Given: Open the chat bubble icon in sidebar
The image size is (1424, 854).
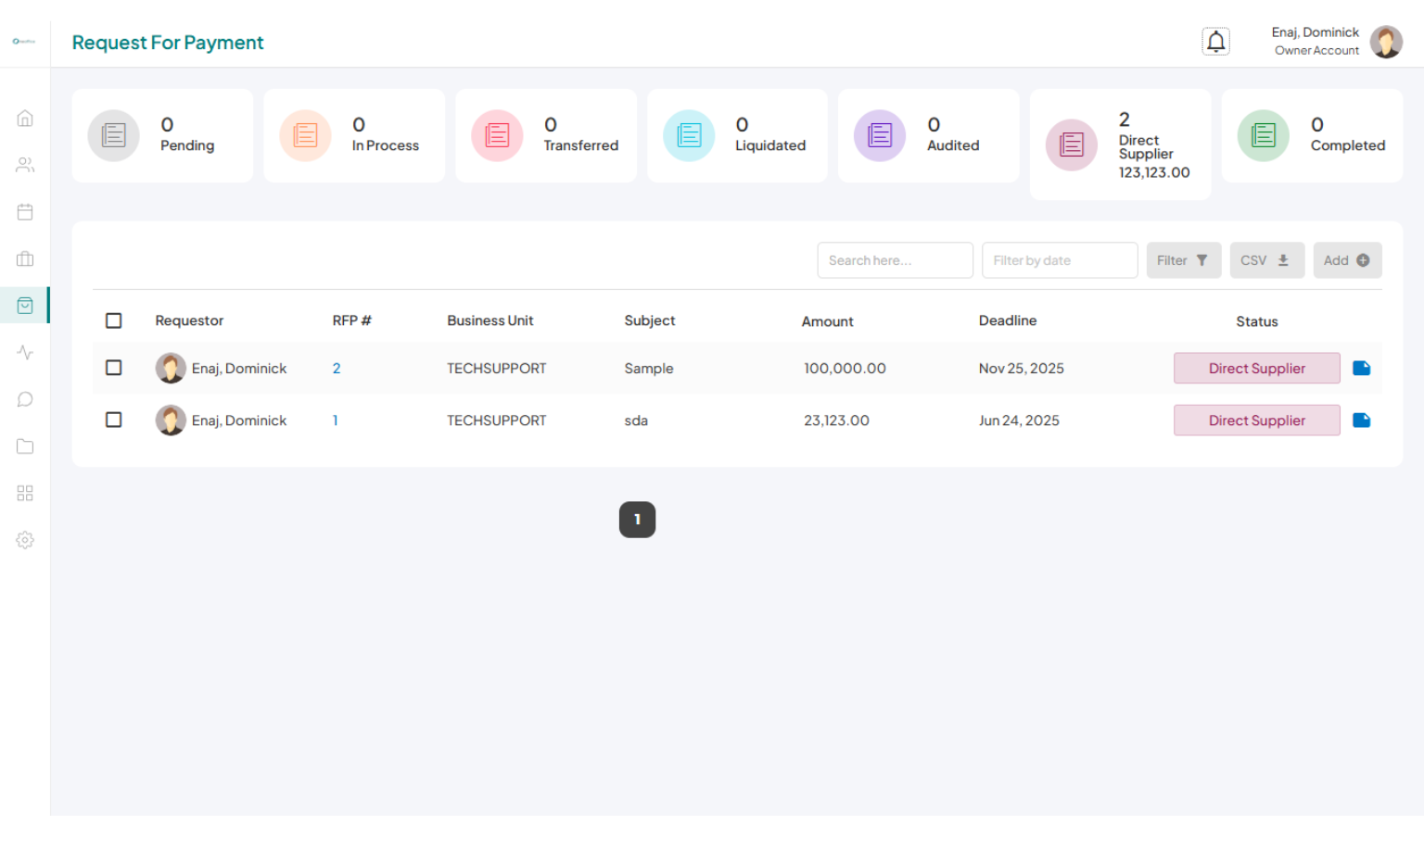Looking at the screenshot, I should (25, 399).
